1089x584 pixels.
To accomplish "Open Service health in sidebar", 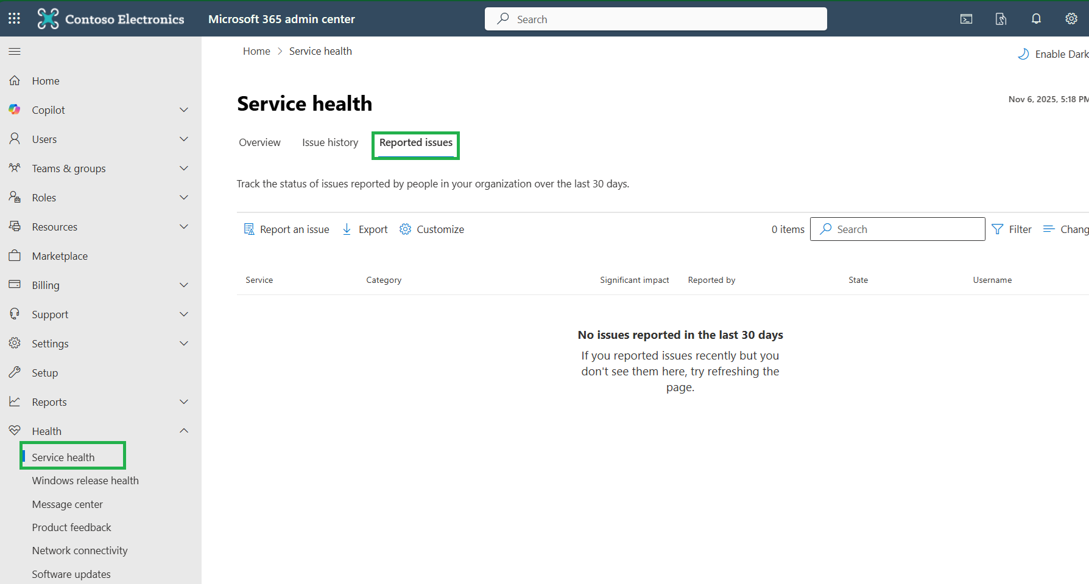I will point(63,457).
